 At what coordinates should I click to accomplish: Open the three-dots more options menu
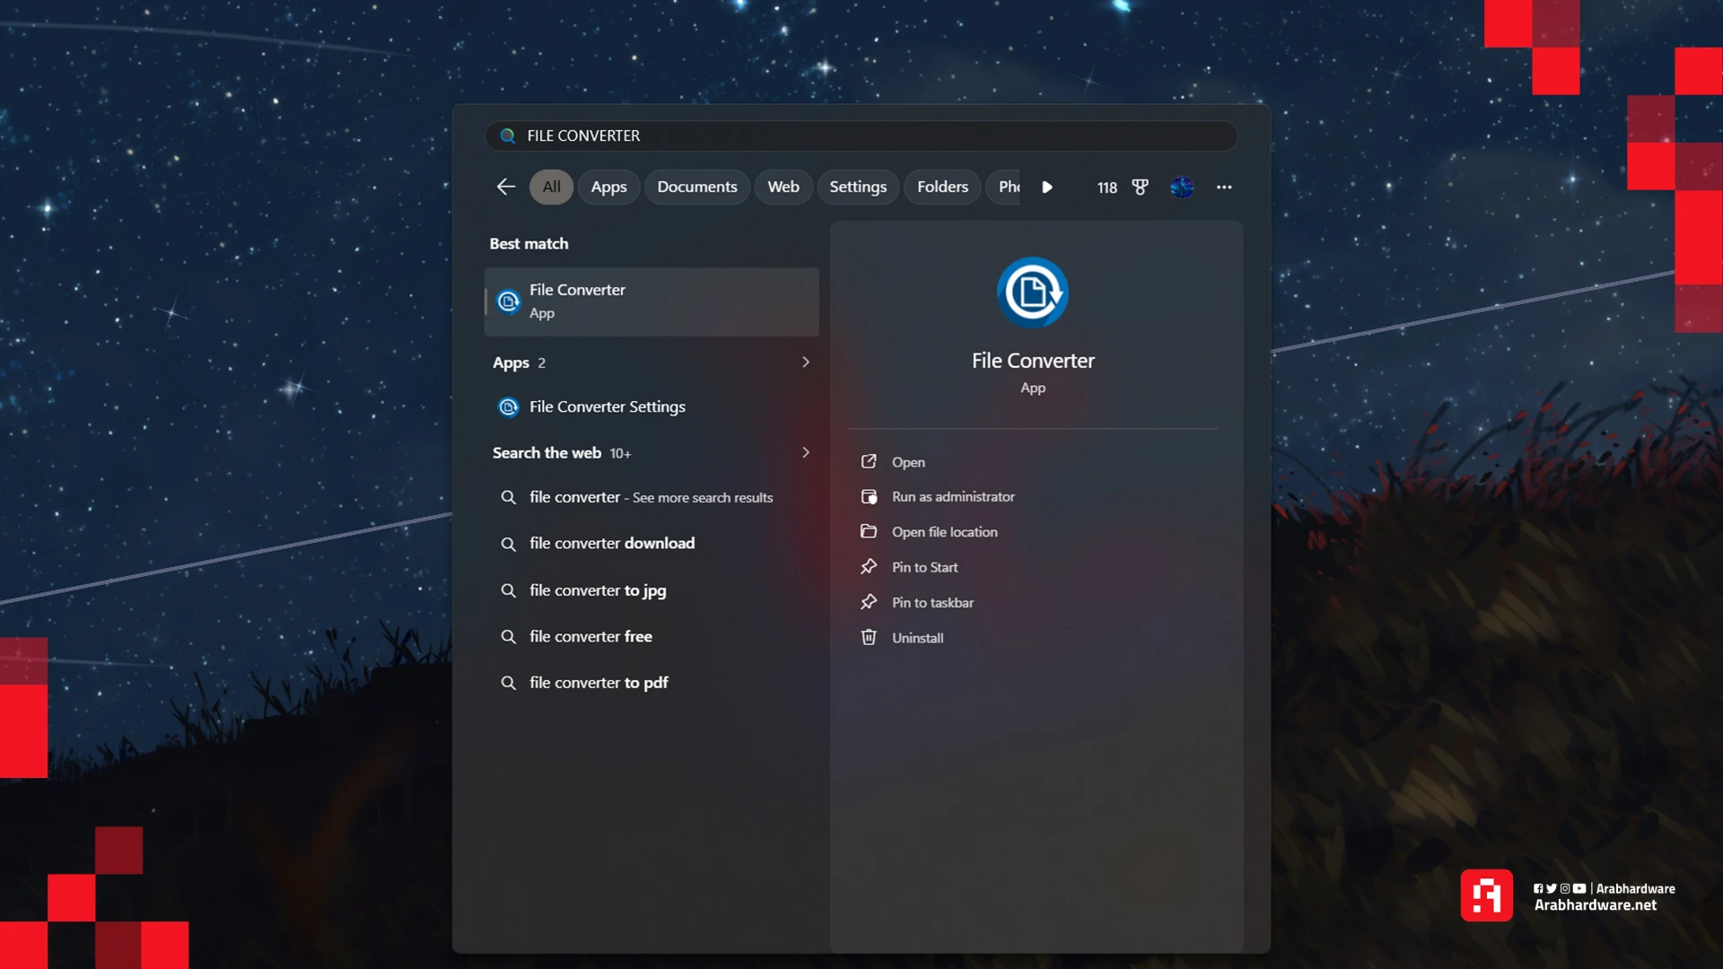(x=1224, y=187)
